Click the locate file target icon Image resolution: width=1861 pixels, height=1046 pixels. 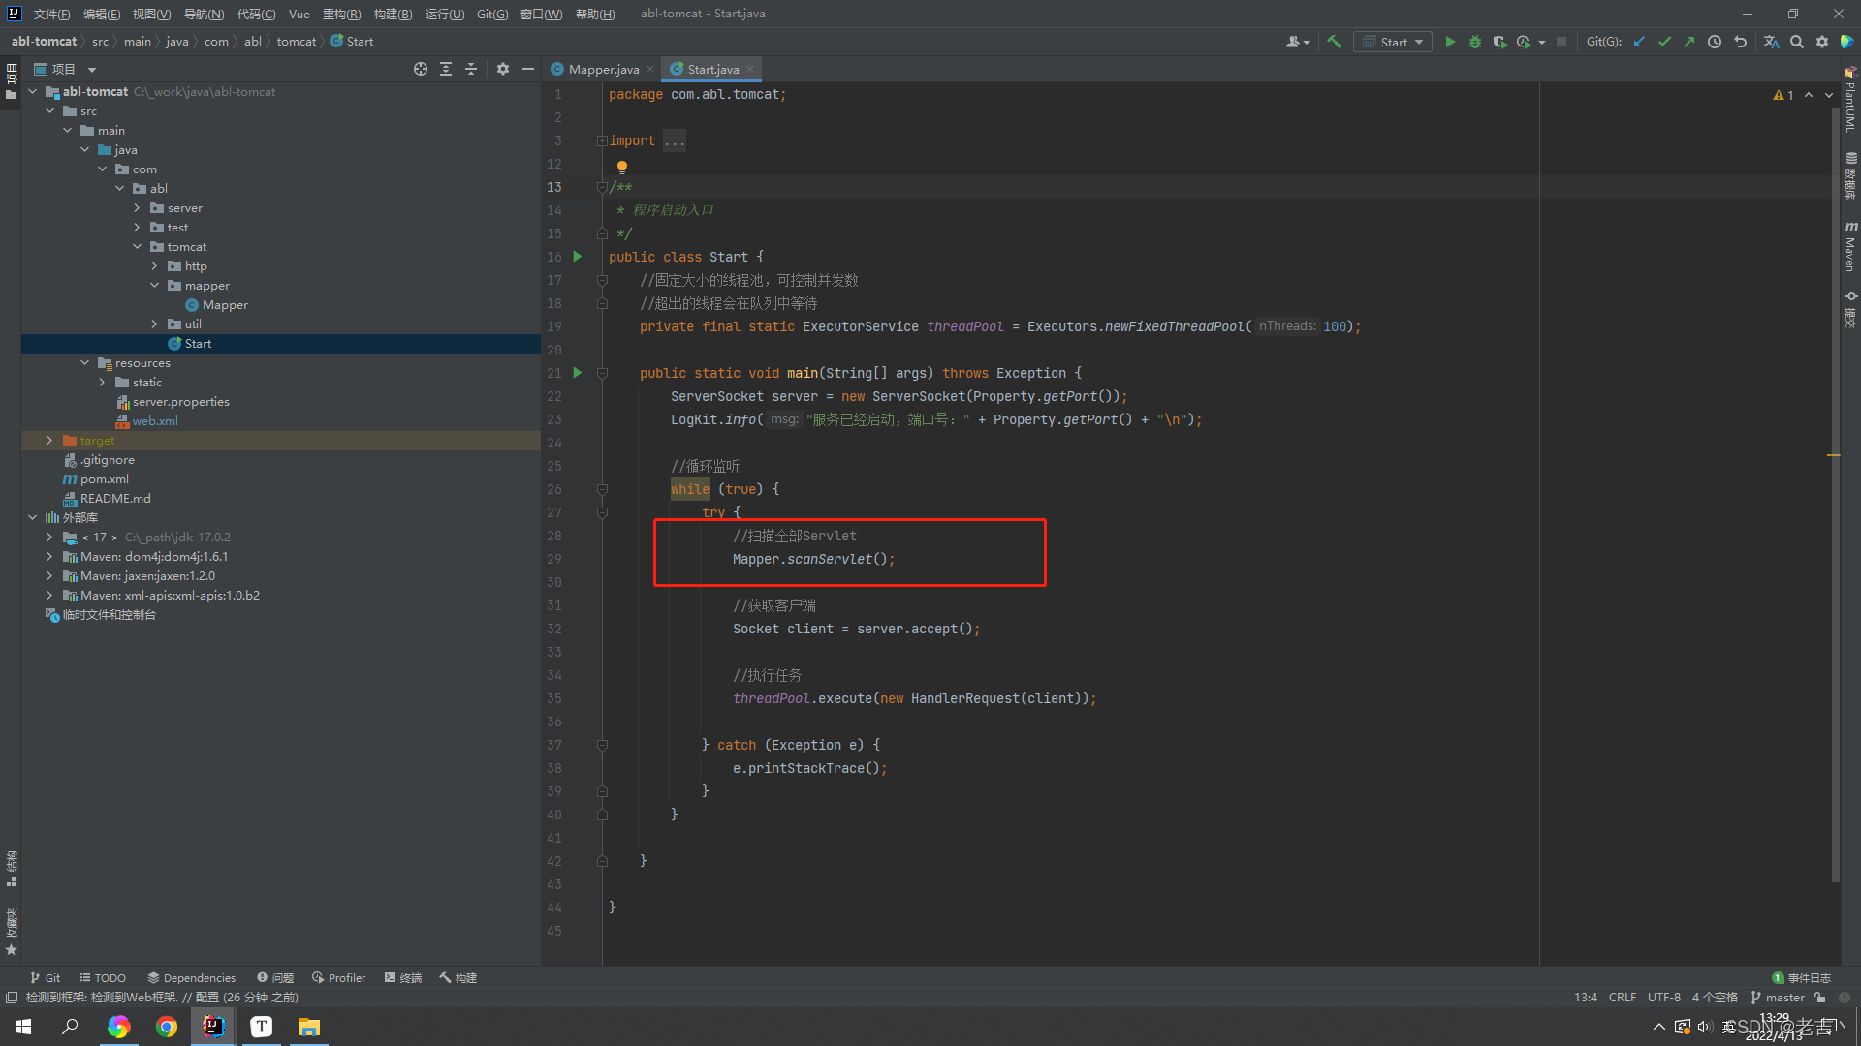(x=420, y=69)
